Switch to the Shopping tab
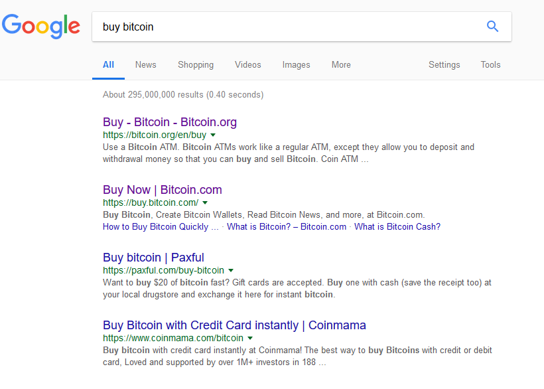 (196, 65)
